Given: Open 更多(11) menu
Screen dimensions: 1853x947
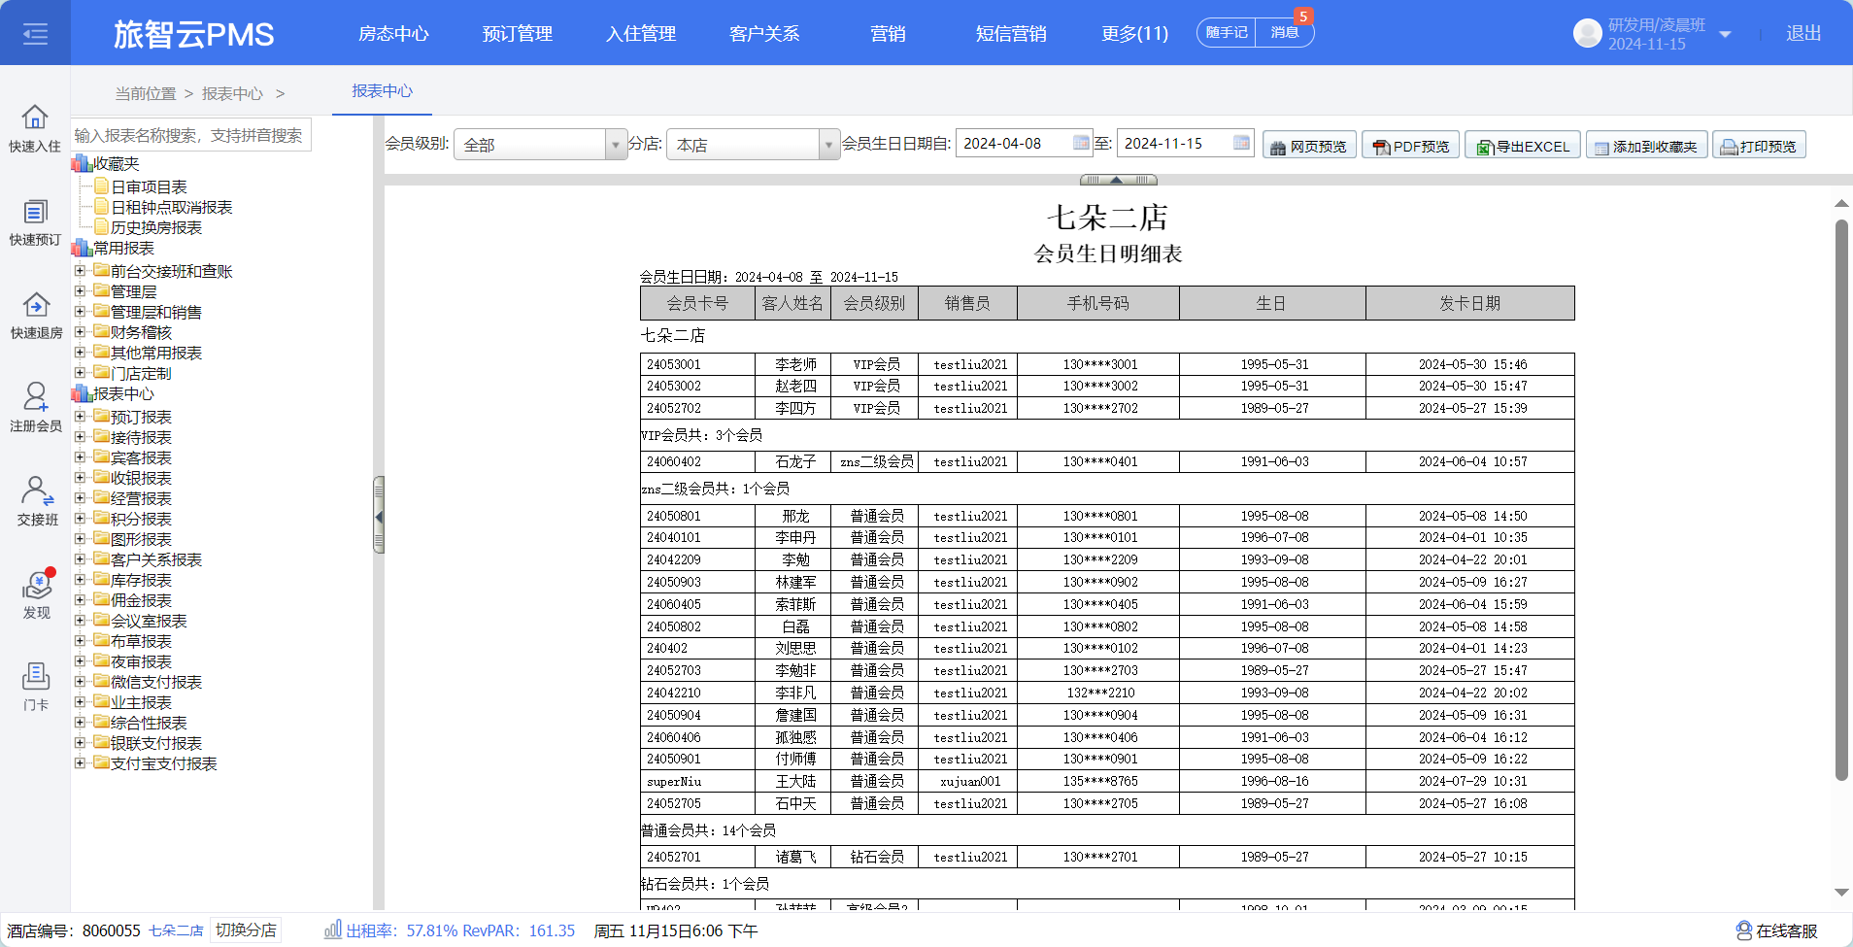Looking at the screenshot, I should (x=1135, y=34).
